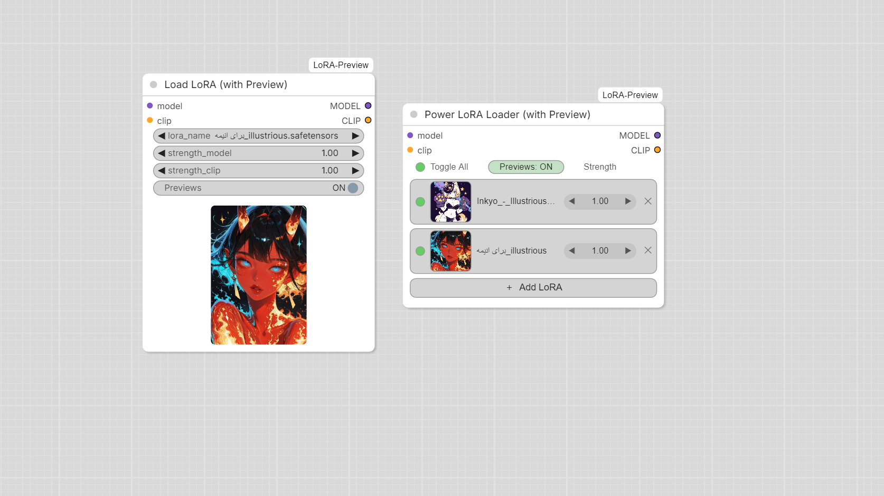Image resolution: width=884 pixels, height=496 pixels.
Task: Increase strength_model with the right arrow
Action: [x=355, y=153]
